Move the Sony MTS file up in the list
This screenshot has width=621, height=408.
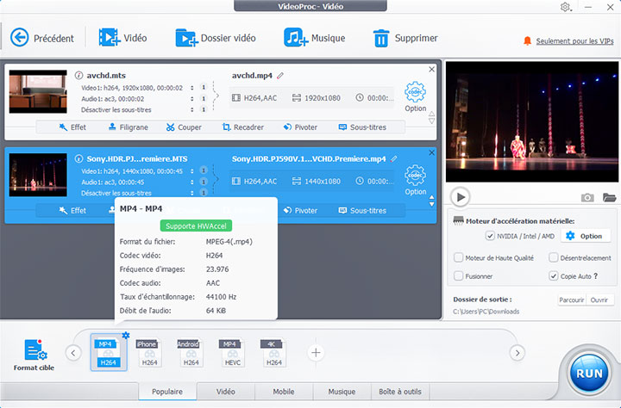click(x=432, y=197)
